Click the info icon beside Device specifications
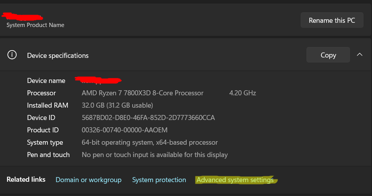This screenshot has height=196, width=372. tap(12, 55)
